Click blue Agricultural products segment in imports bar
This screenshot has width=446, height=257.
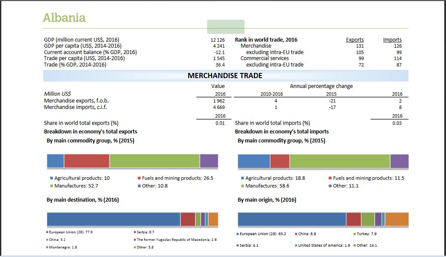coord(254,161)
